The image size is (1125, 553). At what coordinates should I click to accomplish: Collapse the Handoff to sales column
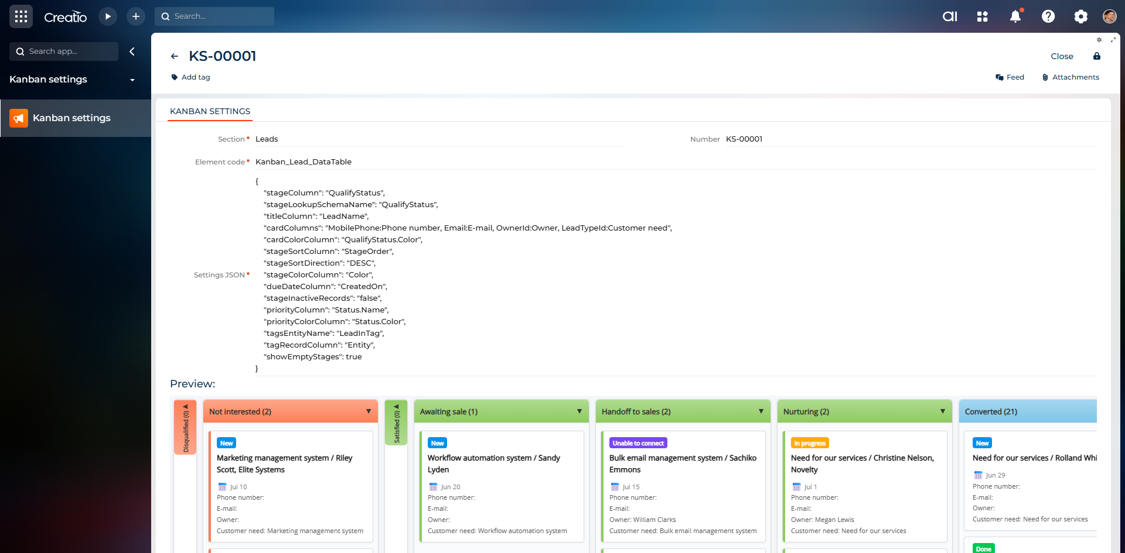pos(761,411)
